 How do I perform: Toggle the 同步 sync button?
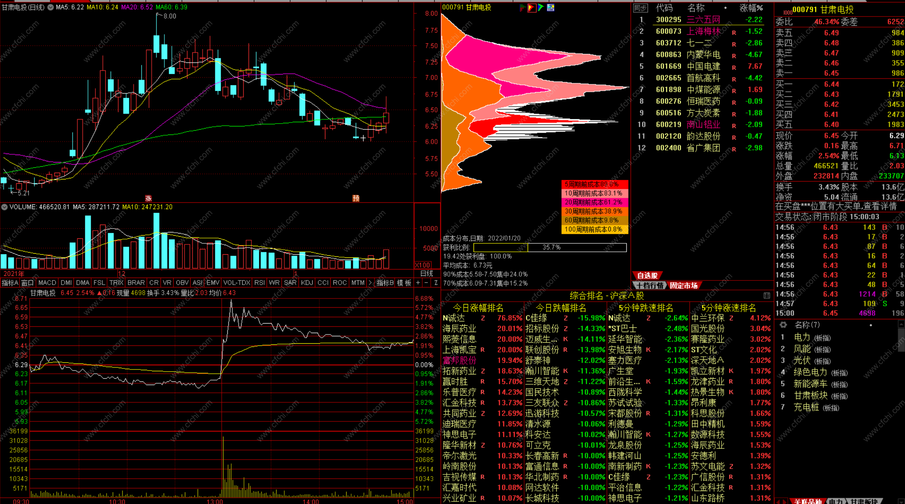[x=640, y=8]
